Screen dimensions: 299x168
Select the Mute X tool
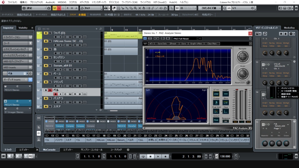tap(140, 8)
